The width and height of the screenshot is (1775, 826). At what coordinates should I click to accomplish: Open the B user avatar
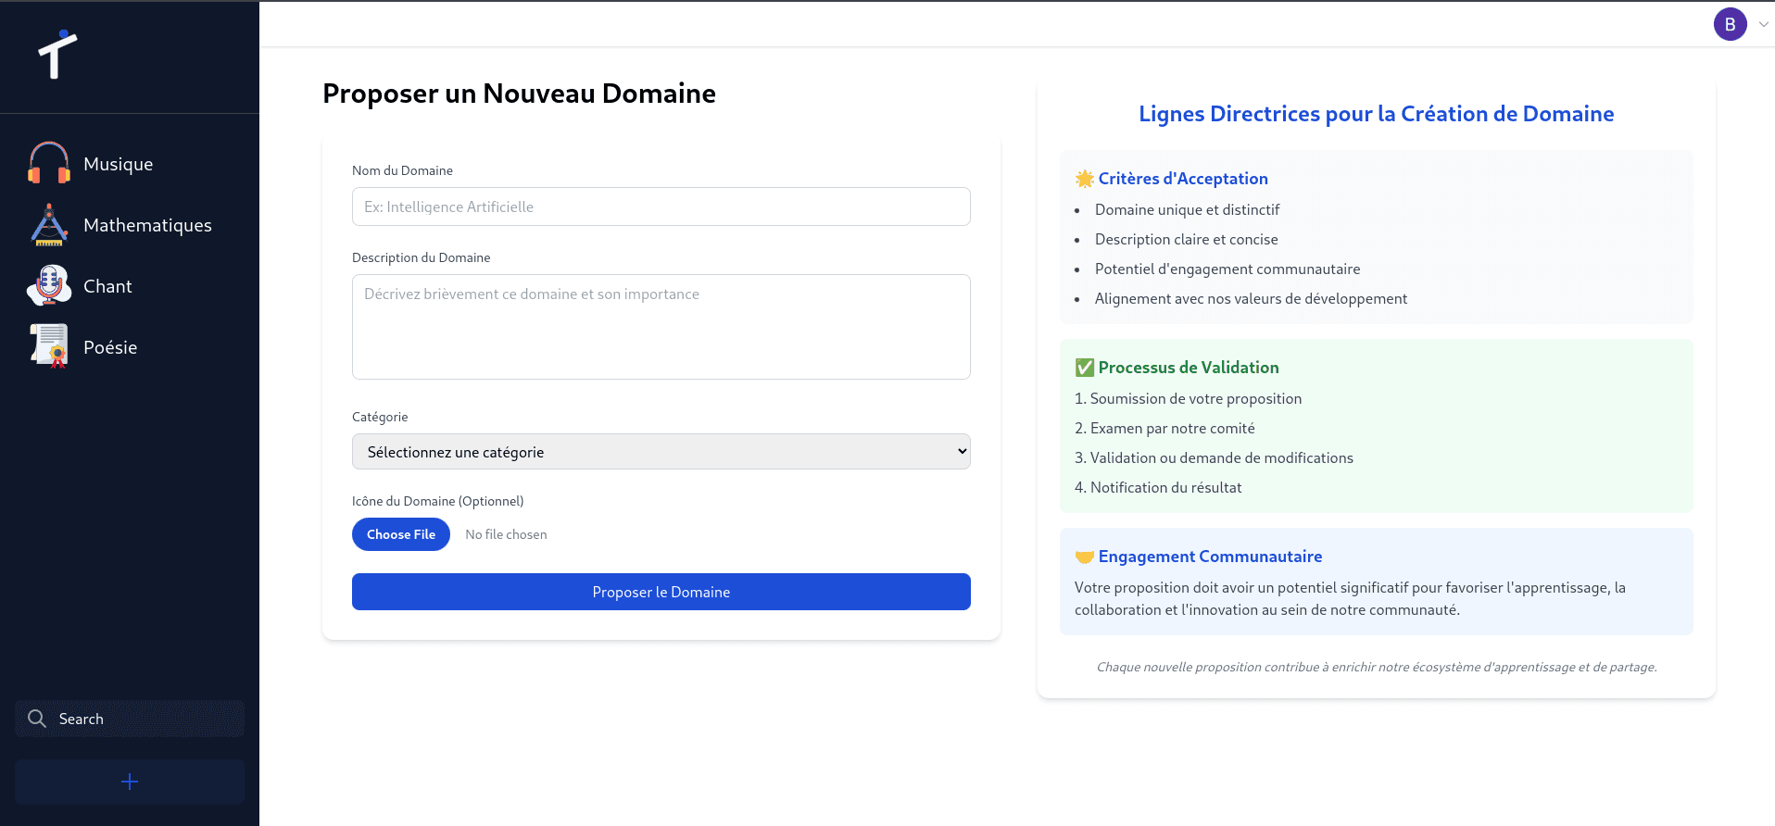(x=1730, y=24)
